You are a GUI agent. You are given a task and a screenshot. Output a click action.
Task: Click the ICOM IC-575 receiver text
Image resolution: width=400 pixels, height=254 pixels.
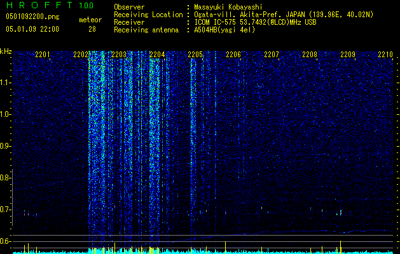point(256,22)
